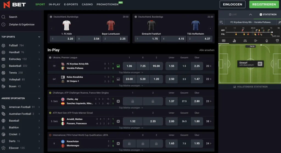Open the IN-PLAY tab

tap(55, 4)
